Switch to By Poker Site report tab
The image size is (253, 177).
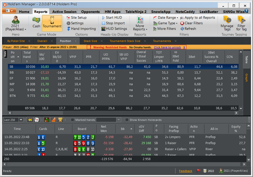[x=16, y=41]
